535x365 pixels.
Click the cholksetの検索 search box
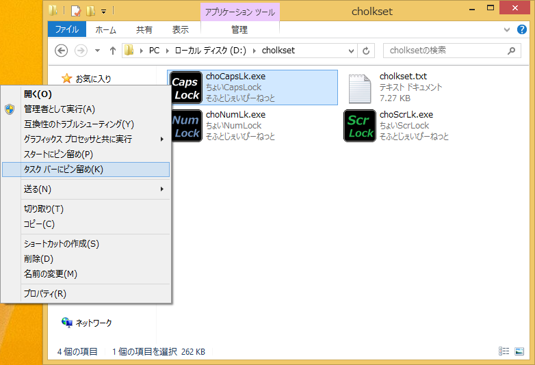coord(452,51)
